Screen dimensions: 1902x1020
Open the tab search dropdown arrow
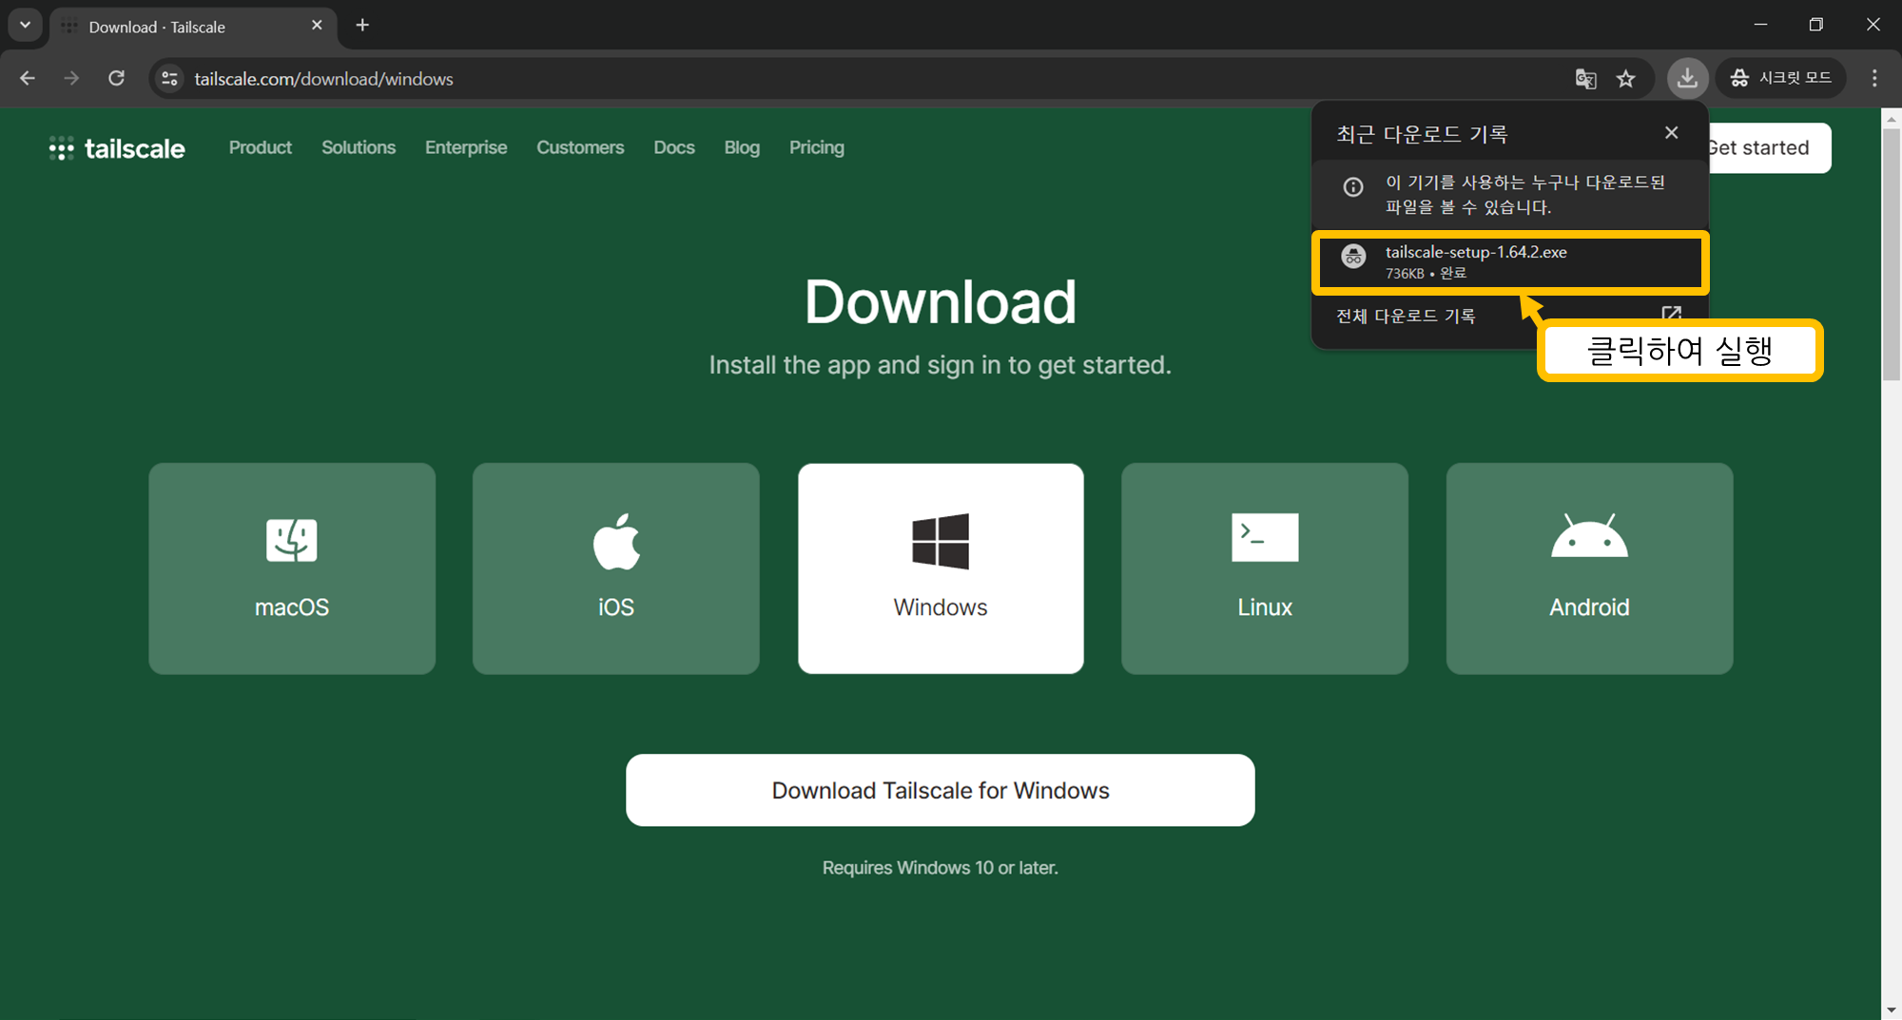[x=26, y=26]
